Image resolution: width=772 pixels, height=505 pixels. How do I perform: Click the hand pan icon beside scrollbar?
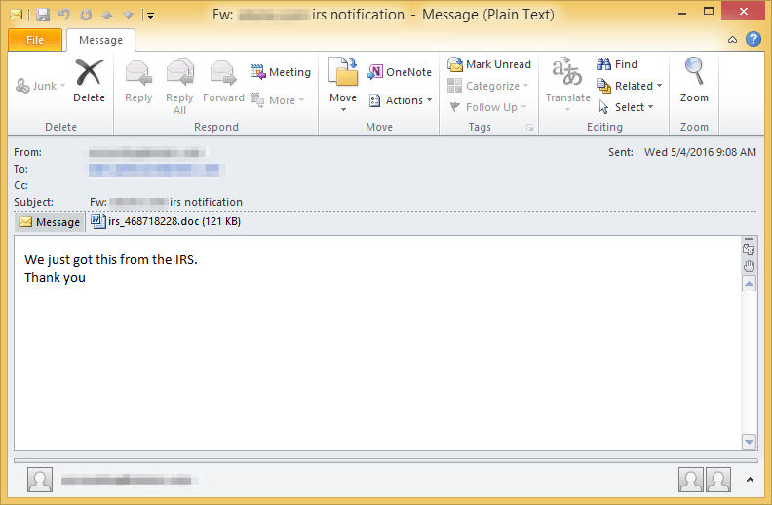749,267
